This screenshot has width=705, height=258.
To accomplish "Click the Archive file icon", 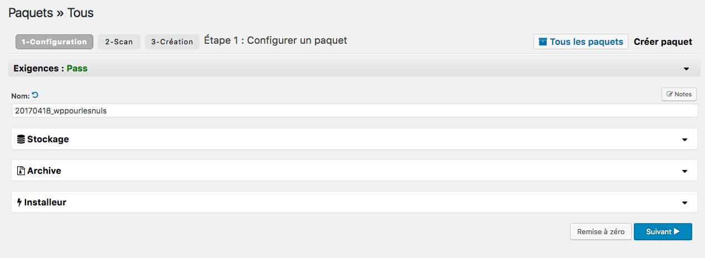I will click(x=21, y=171).
